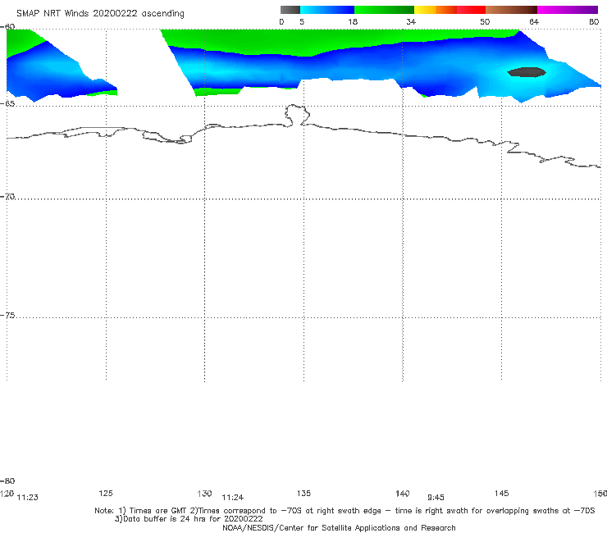
Task: Click the longitude label "140"
Action: (403, 493)
